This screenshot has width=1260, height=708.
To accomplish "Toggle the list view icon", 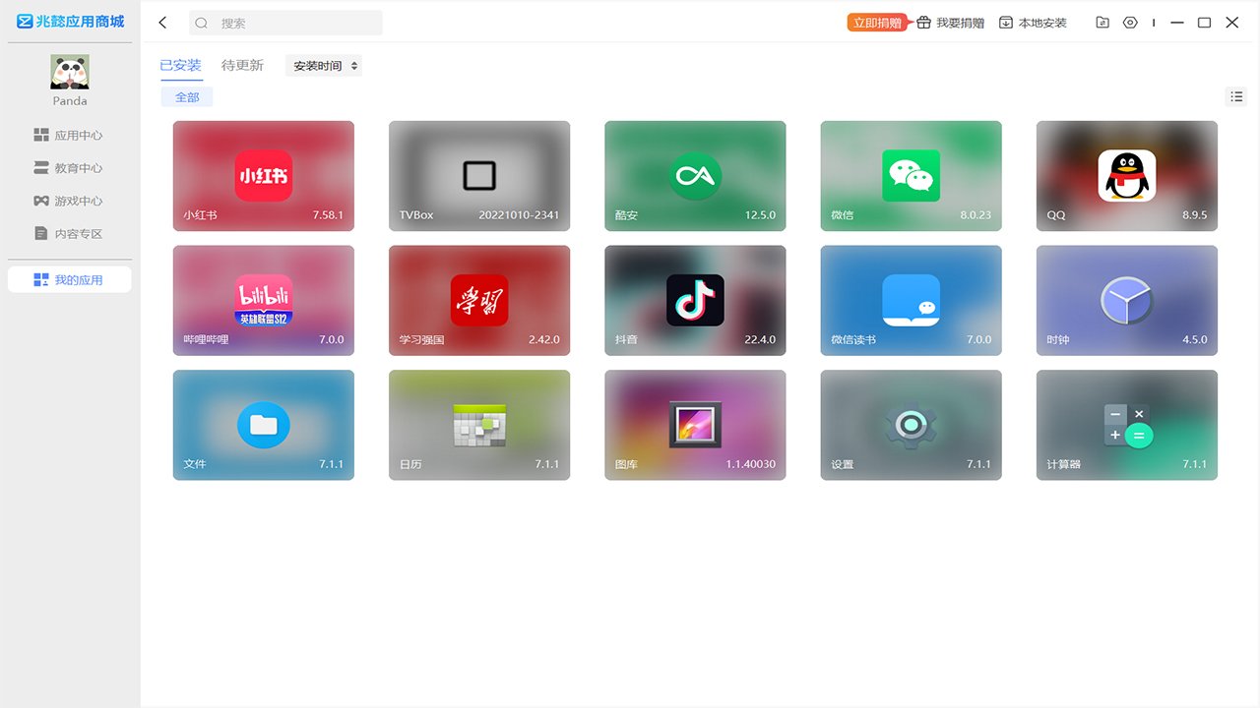I will pyautogui.click(x=1236, y=96).
